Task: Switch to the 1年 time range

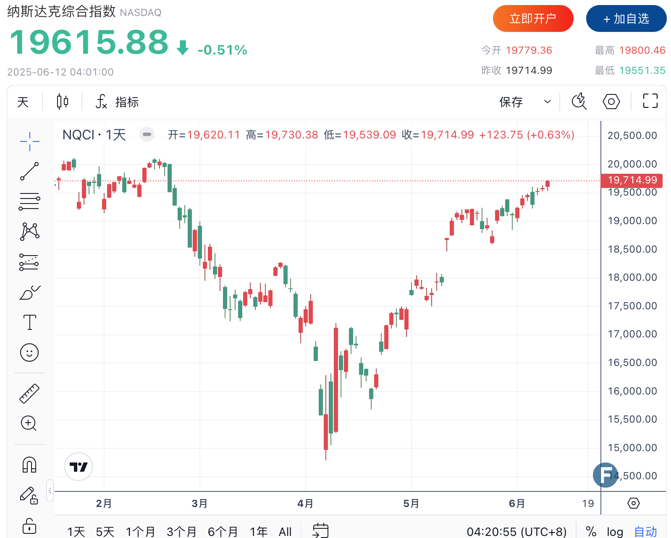Action: [259, 532]
